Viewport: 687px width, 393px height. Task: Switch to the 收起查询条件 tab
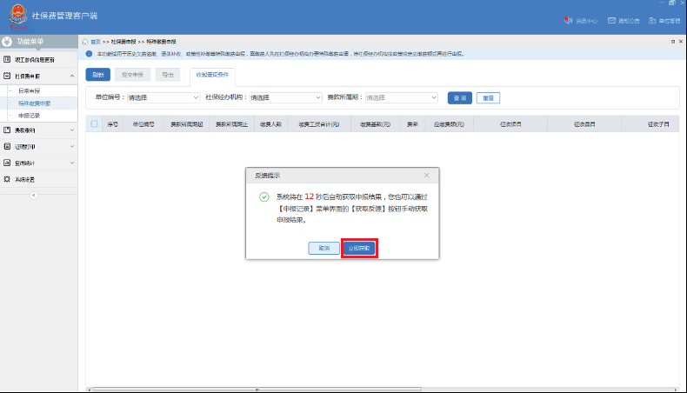pos(212,75)
